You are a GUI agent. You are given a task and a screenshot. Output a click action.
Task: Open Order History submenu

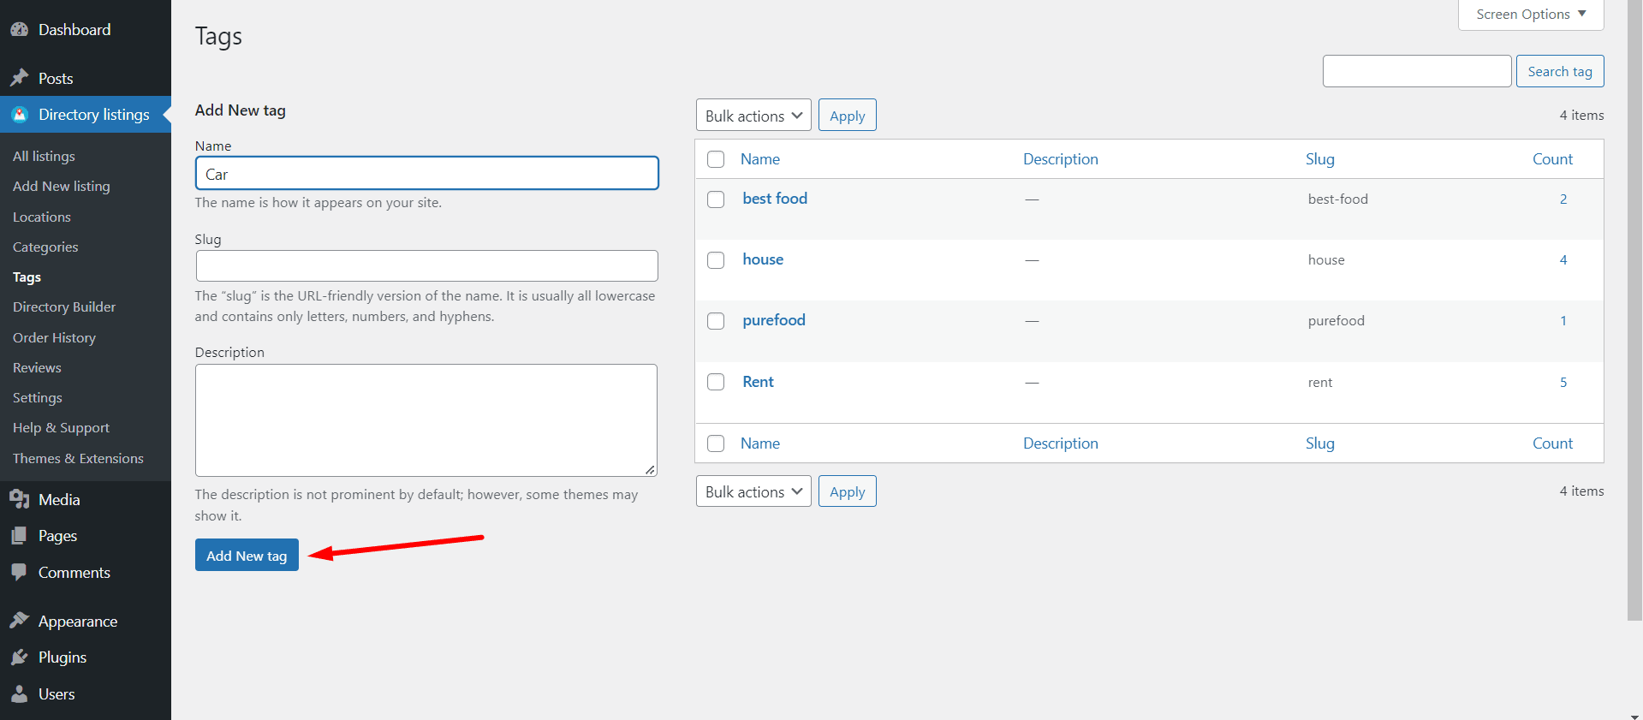pyautogui.click(x=54, y=337)
